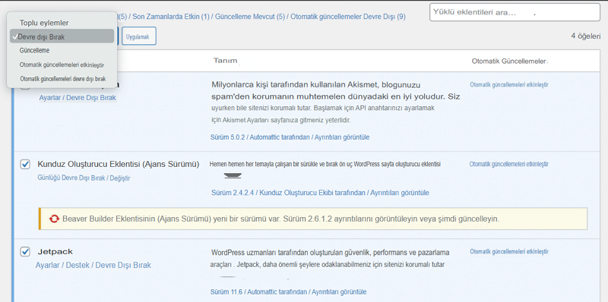Filter by 'Son Zamanlarda Etkin (1)'
The width and height of the screenshot is (608, 302).
(x=171, y=17)
